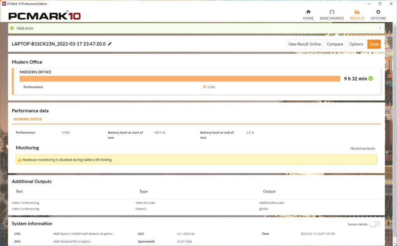The image size is (397, 246).
Task: Open the Benchmarks section
Action: pos(332,15)
